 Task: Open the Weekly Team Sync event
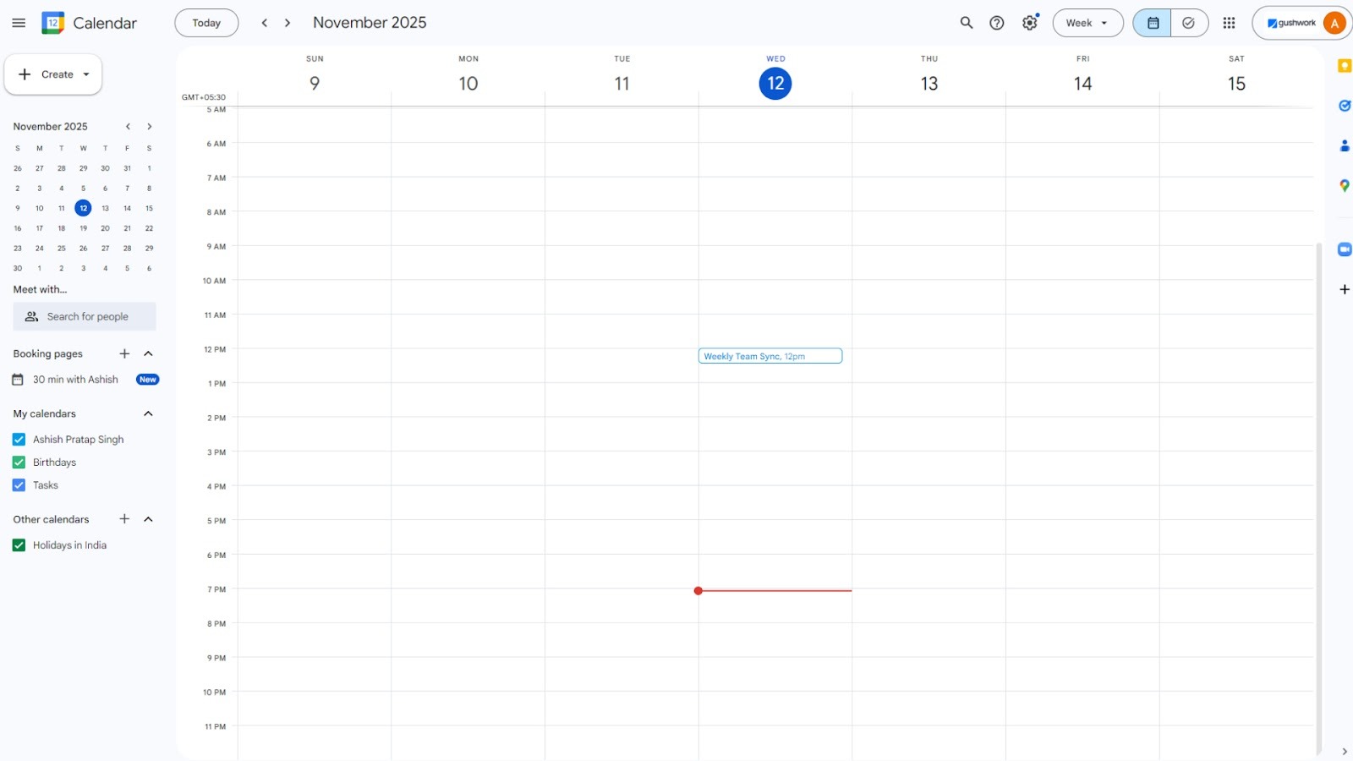pyautogui.click(x=770, y=356)
